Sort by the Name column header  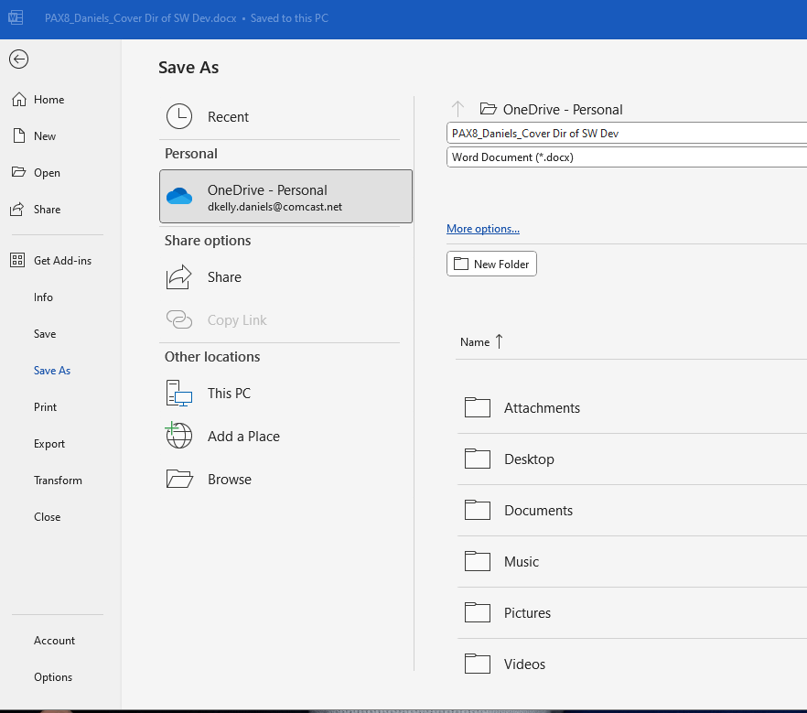(x=475, y=341)
